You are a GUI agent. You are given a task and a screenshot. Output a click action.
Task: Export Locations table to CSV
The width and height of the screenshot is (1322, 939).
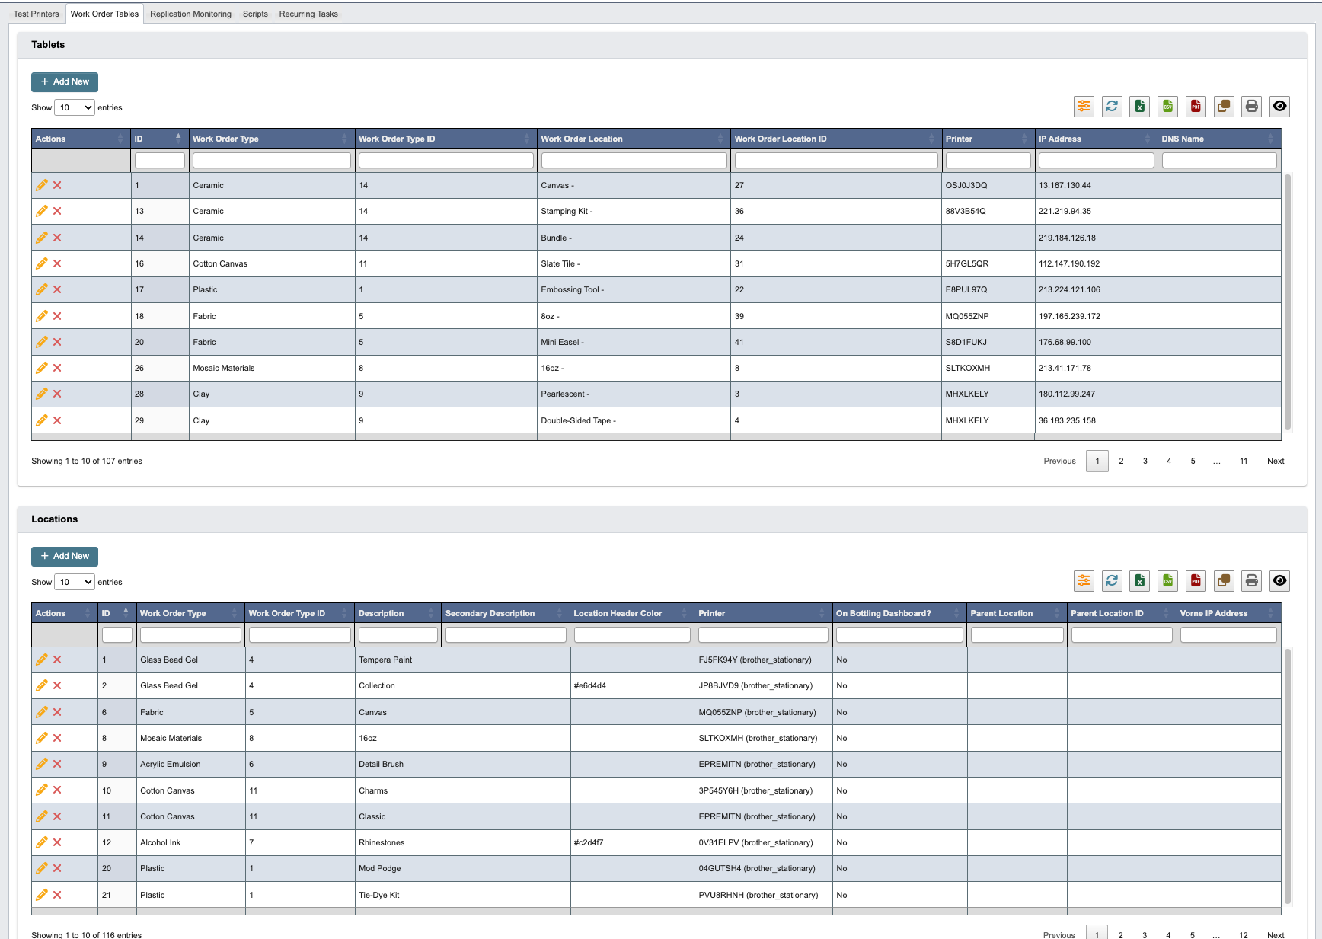tap(1168, 581)
